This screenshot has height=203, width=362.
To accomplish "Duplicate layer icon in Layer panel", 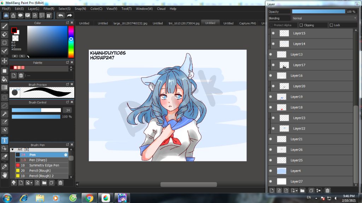I will pos(311,190).
